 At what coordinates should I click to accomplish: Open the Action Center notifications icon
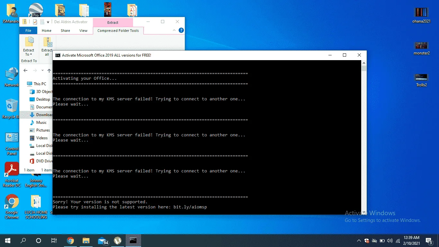click(x=429, y=241)
